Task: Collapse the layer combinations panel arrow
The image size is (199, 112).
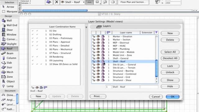Action: 86,27
